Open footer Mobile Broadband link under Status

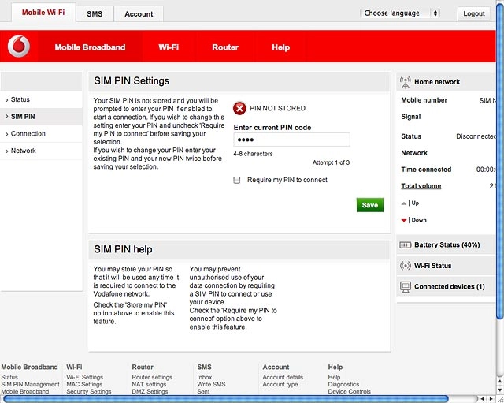pyautogui.click(x=25, y=392)
